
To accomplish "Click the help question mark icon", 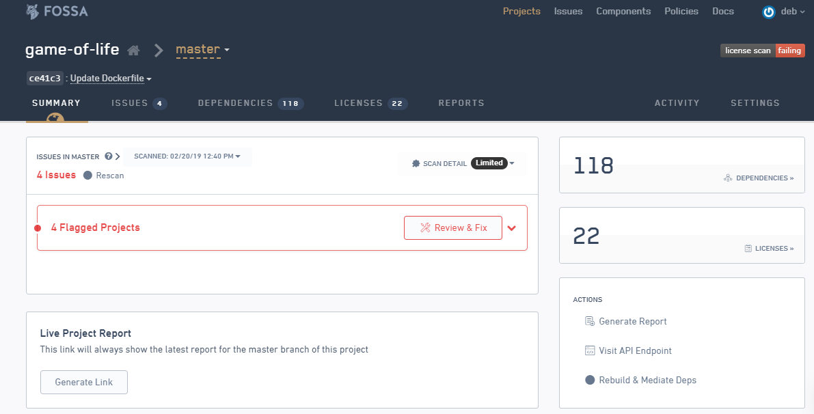I will pyautogui.click(x=109, y=156).
